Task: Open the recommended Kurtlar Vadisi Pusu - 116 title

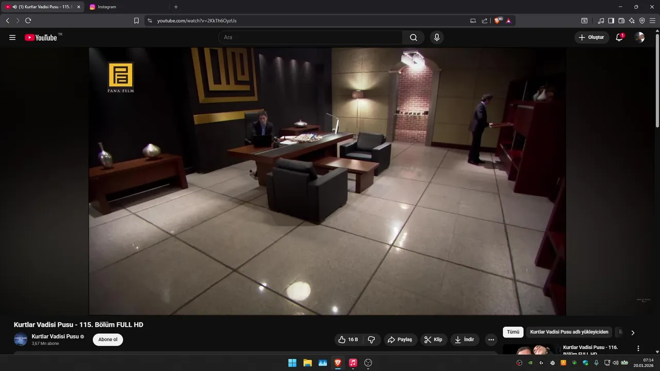Action: [590, 350]
